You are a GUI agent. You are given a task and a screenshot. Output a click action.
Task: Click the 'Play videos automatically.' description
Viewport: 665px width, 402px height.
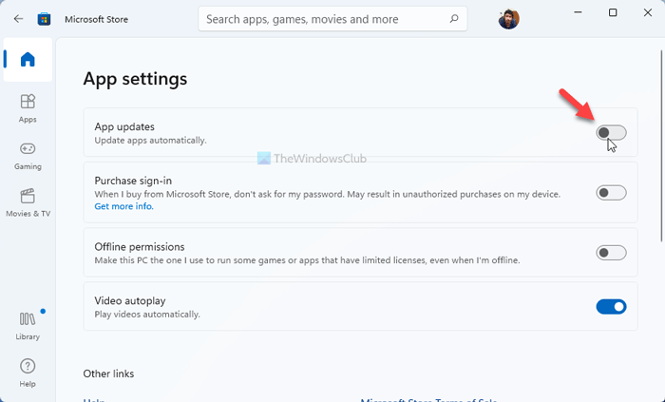coord(147,315)
